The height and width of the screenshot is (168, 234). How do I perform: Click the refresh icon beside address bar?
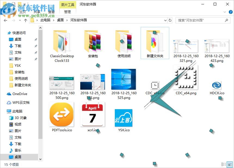(170, 20)
